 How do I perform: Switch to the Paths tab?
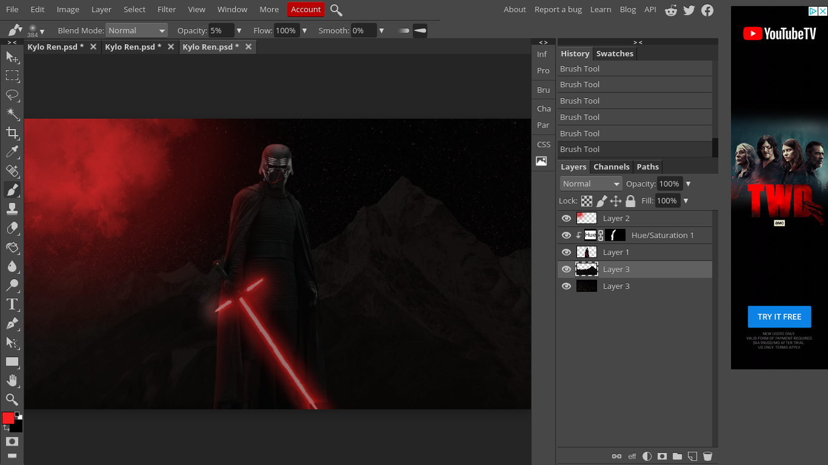point(647,167)
